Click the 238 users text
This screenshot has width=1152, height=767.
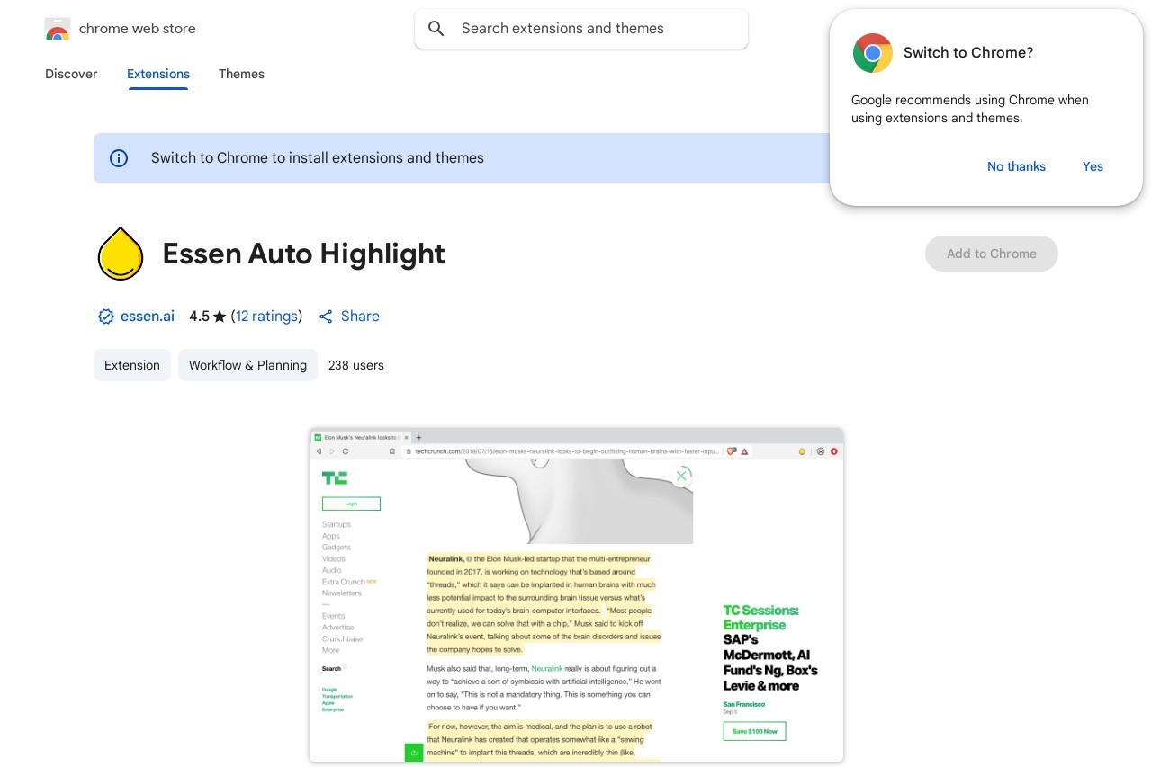(x=356, y=365)
